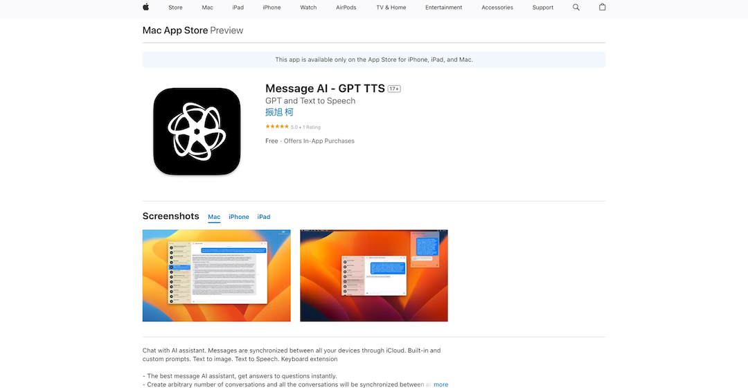Open iPad in navigation bar
Viewport: 748px width, 390px height.
pyautogui.click(x=238, y=8)
